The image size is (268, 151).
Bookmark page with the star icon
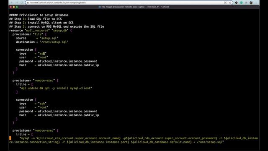tap(230, 3)
